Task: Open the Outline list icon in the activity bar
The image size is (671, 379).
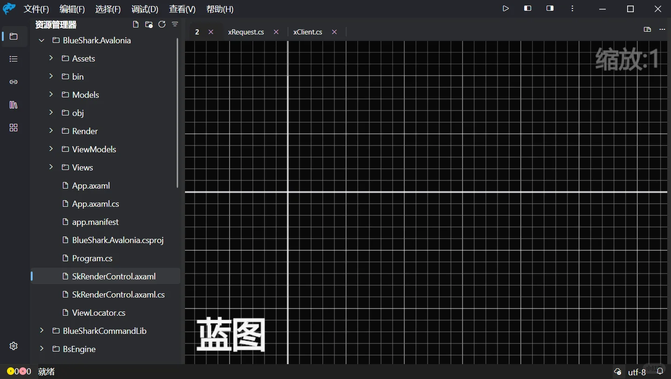Action: (x=13, y=59)
